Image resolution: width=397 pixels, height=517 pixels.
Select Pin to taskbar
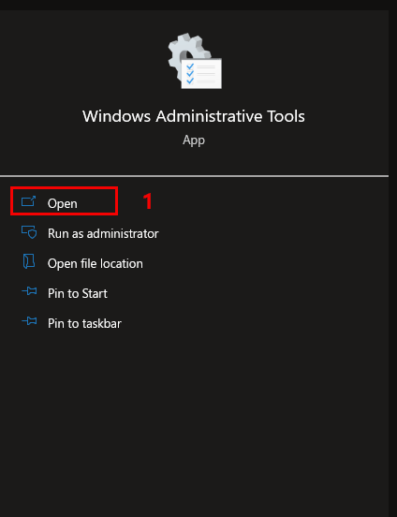pos(84,323)
